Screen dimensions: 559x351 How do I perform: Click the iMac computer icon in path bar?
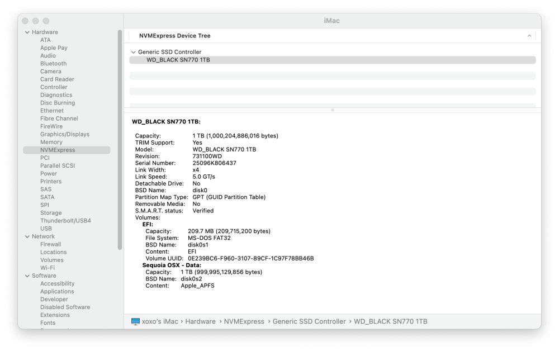coord(135,321)
